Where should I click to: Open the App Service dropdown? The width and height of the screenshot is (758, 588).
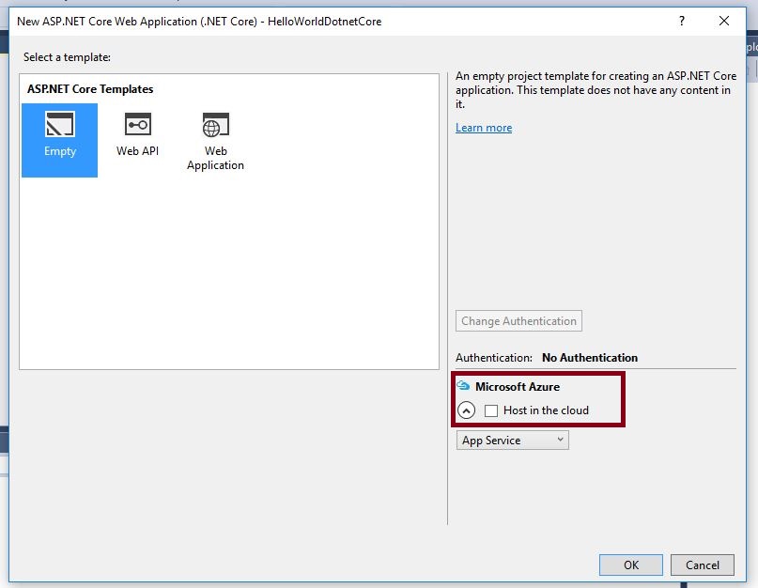click(x=513, y=441)
